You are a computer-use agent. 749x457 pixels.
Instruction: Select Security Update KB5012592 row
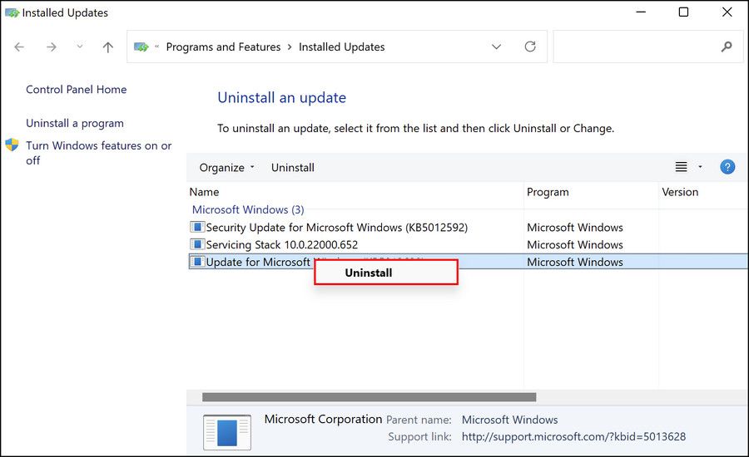click(468, 228)
